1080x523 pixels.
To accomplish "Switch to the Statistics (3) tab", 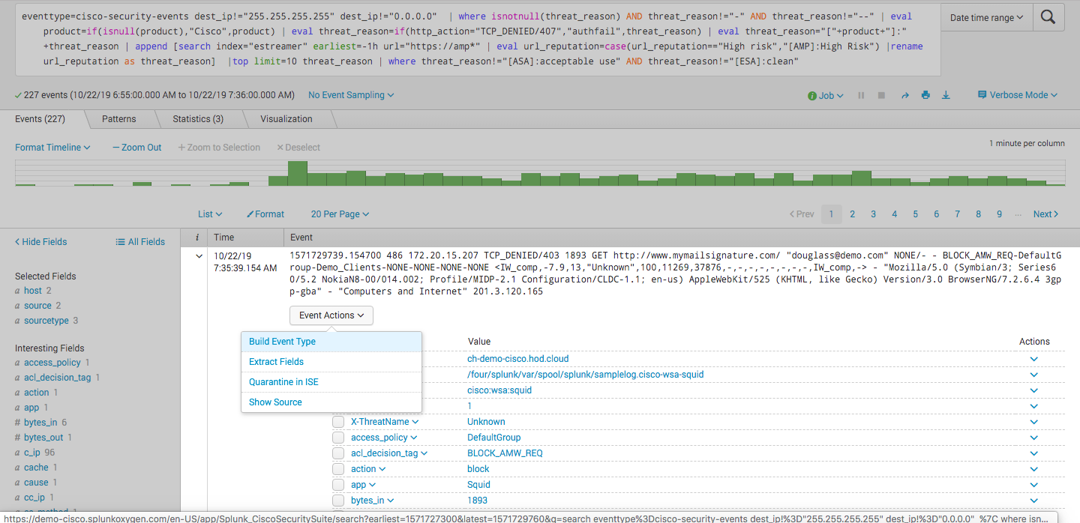I will [198, 119].
